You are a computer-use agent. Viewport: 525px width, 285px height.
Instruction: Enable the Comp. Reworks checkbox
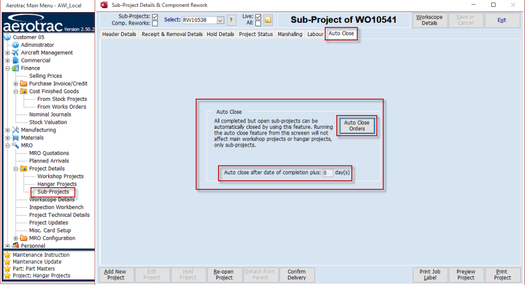click(x=155, y=23)
